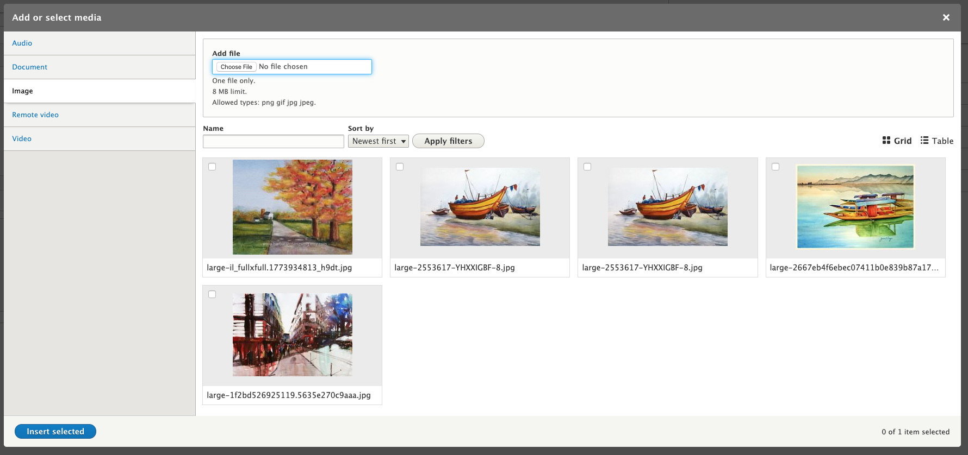The width and height of the screenshot is (968, 455).
Task: Click the first boat painting thumbnail
Action: pos(480,207)
